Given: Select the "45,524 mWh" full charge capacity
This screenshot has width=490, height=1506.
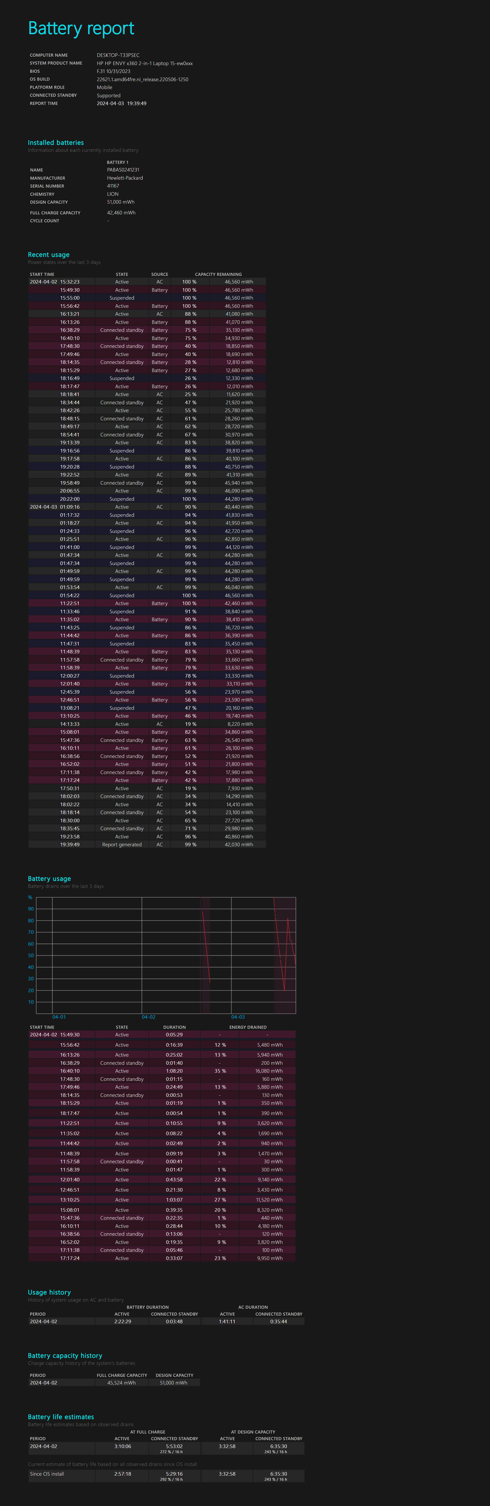Looking at the screenshot, I should [122, 1383].
